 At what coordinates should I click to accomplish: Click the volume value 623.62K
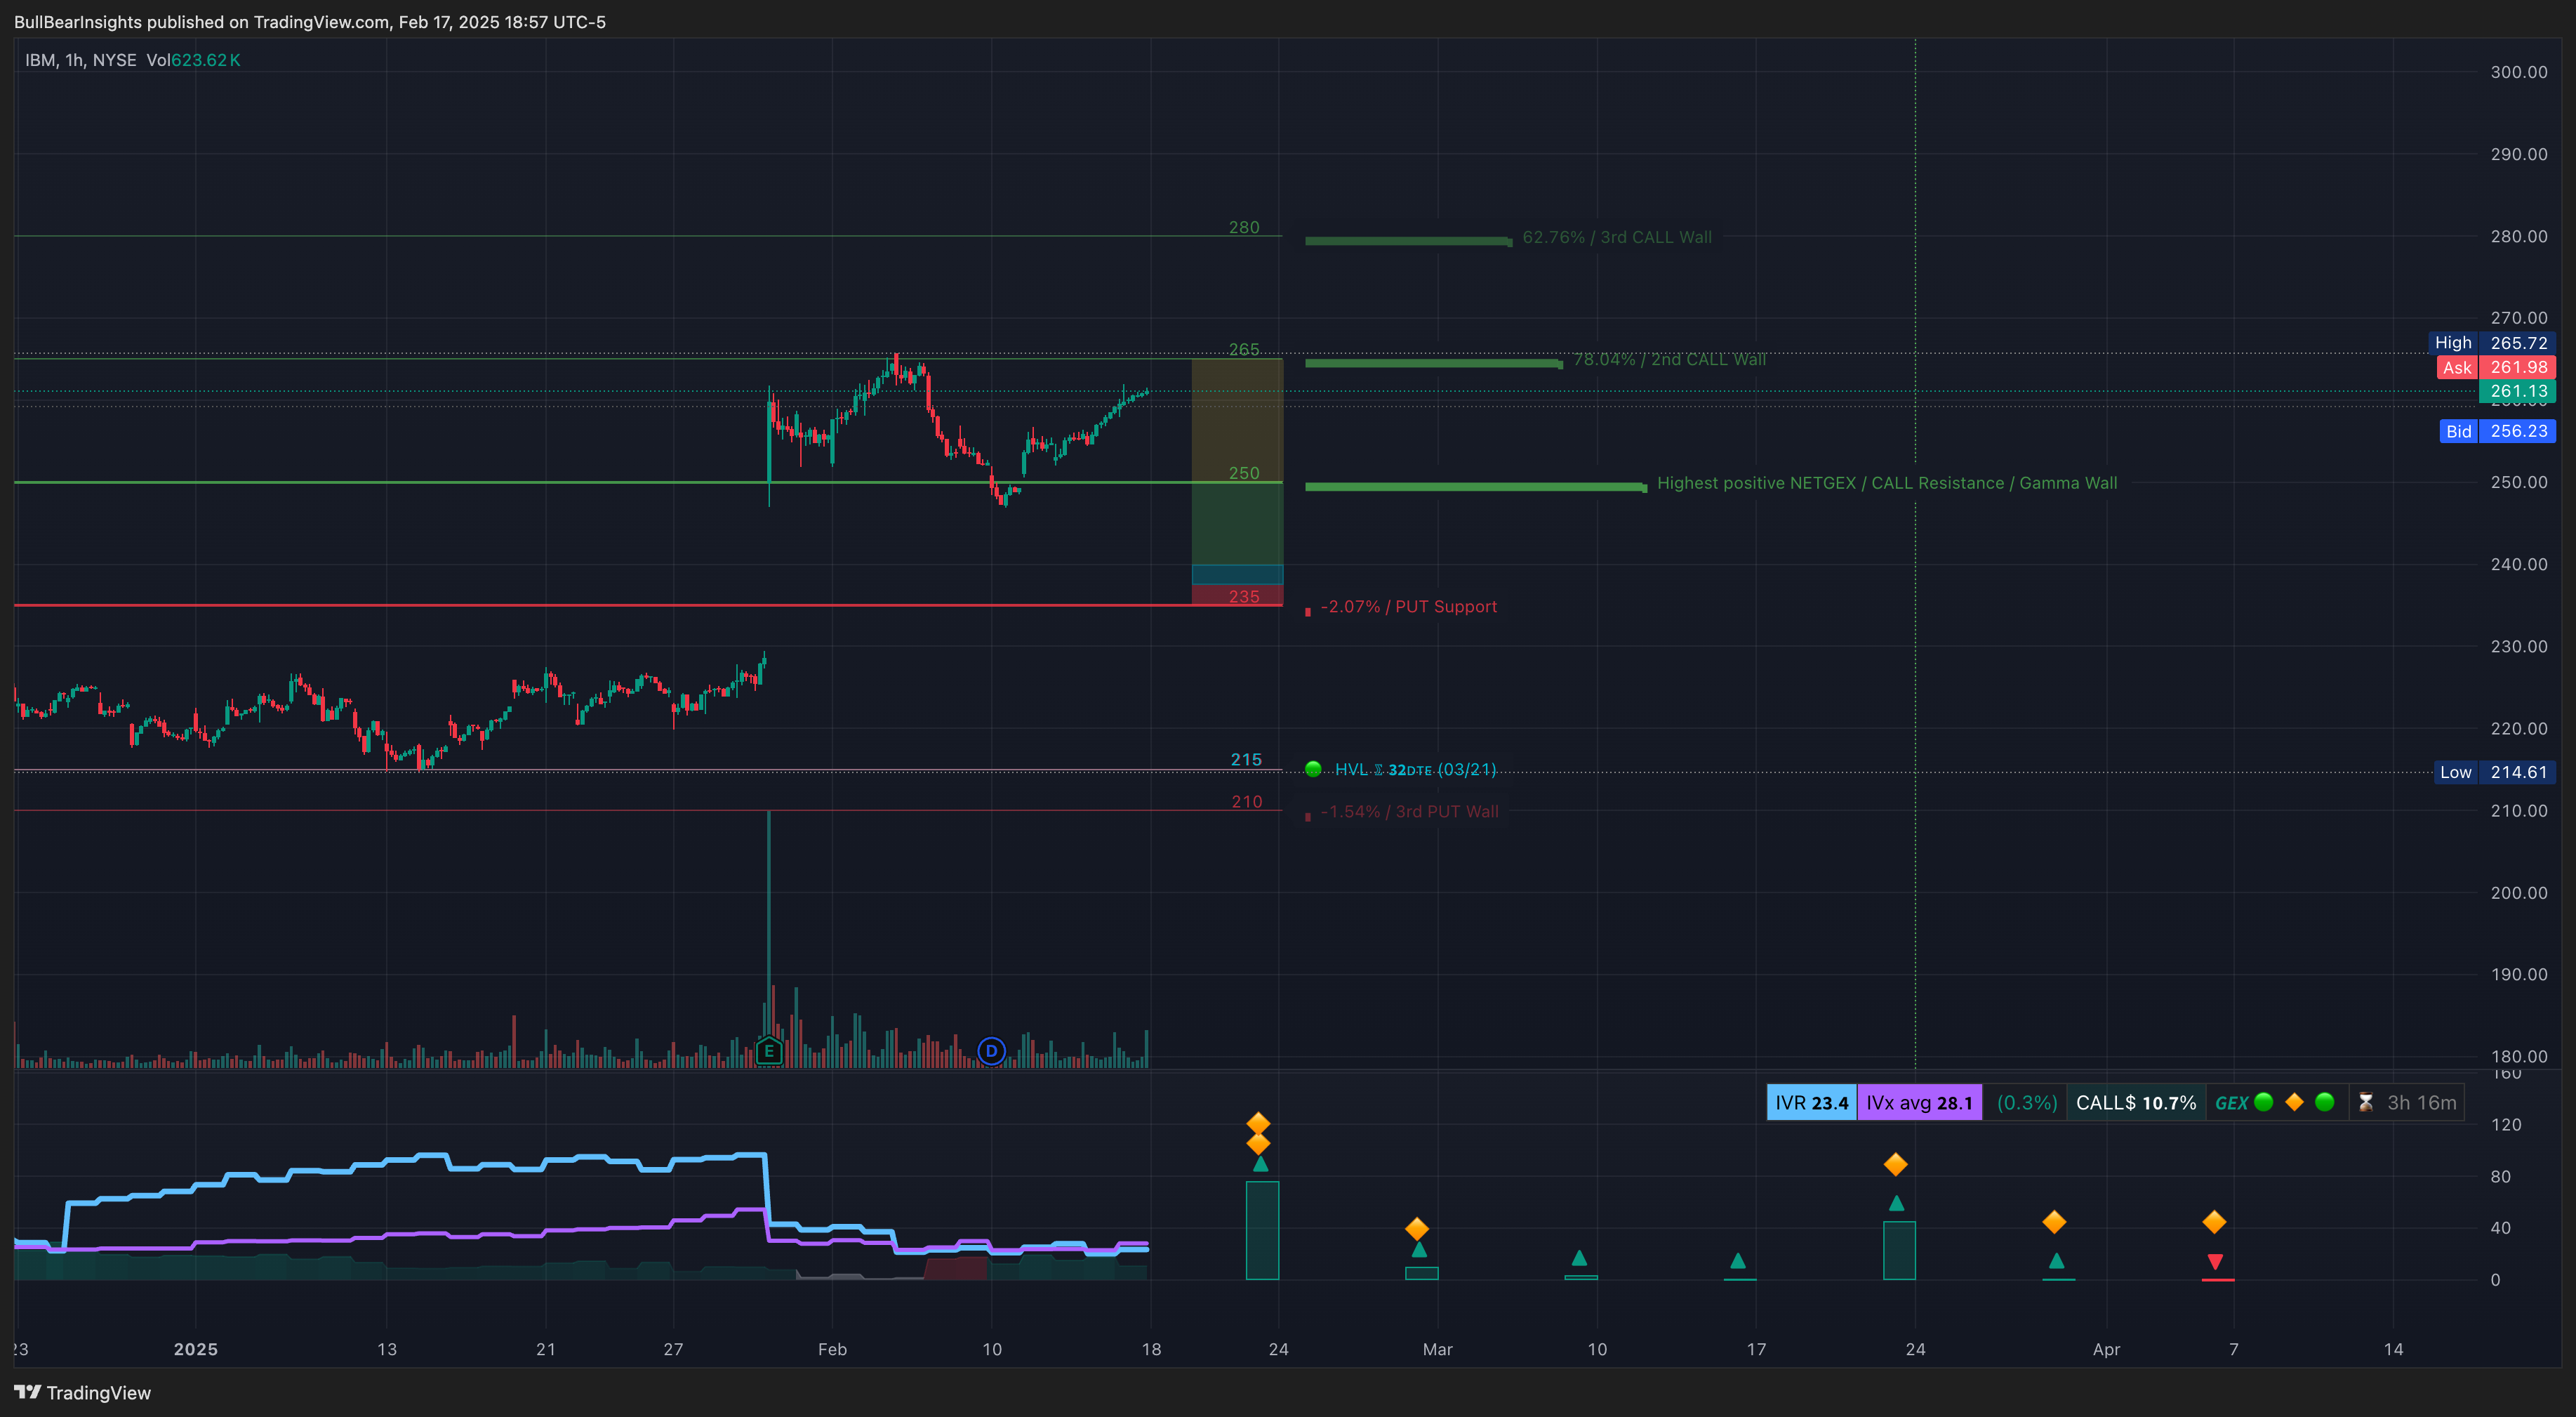click(x=205, y=60)
